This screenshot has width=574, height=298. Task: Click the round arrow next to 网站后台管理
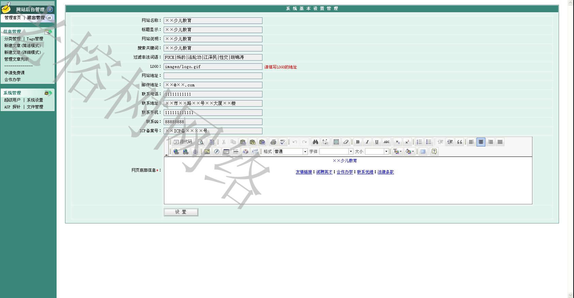pos(50,10)
